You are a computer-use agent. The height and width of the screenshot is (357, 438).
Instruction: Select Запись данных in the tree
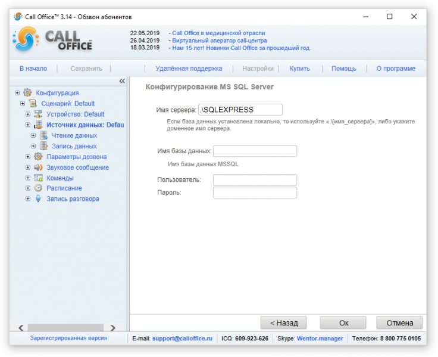click(74, 146)
